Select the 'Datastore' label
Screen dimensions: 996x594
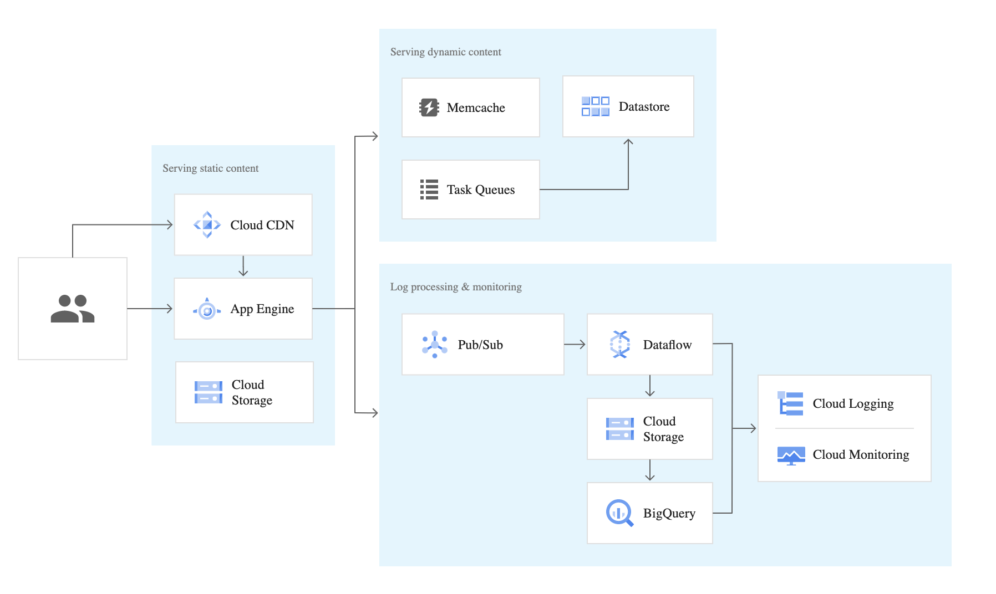tap(644, 106)
